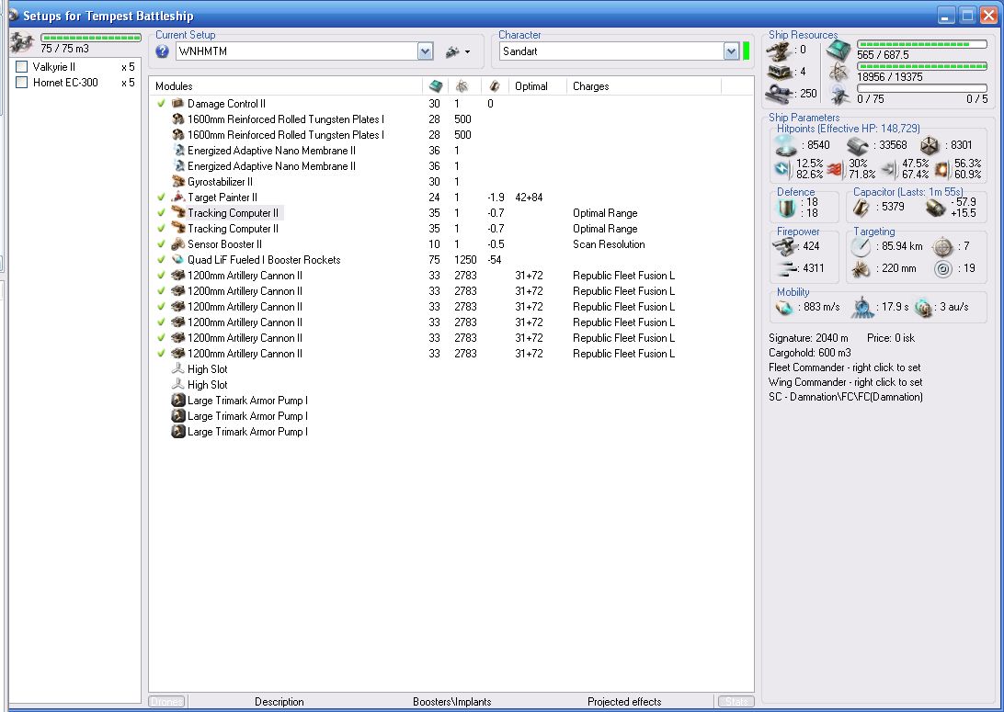Click the calibration icon showing 250
The width and height of the screenshot is (1004, 712).
point(780,94)
